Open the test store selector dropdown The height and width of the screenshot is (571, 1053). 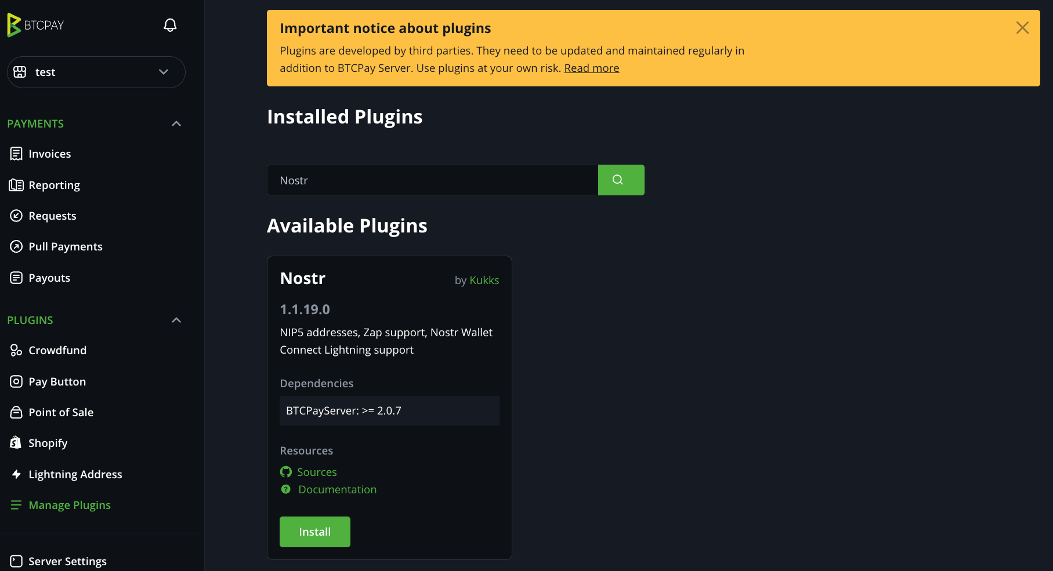[x=96, y=72]
